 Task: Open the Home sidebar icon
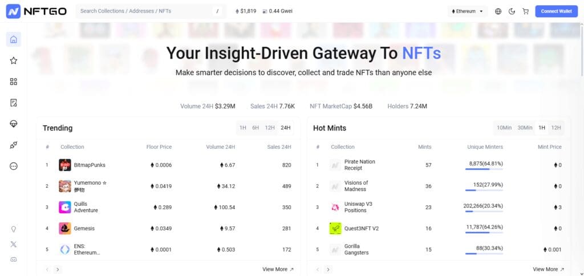tap(14, 39)
